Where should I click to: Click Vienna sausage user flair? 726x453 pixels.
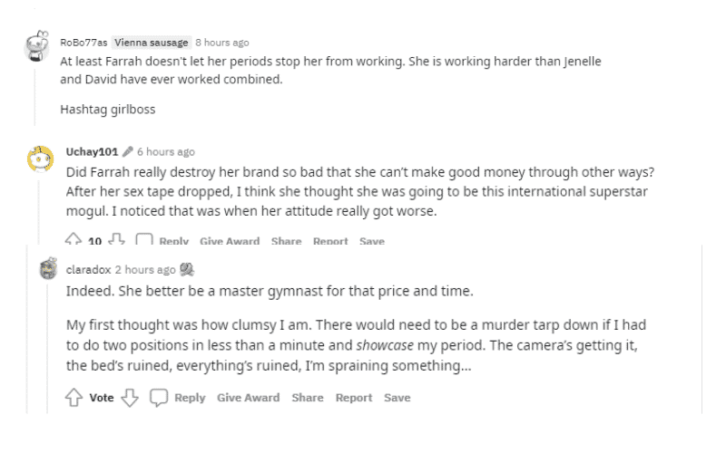152,43
